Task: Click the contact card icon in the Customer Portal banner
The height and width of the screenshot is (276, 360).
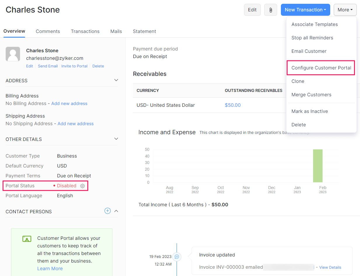Action: 27,239
